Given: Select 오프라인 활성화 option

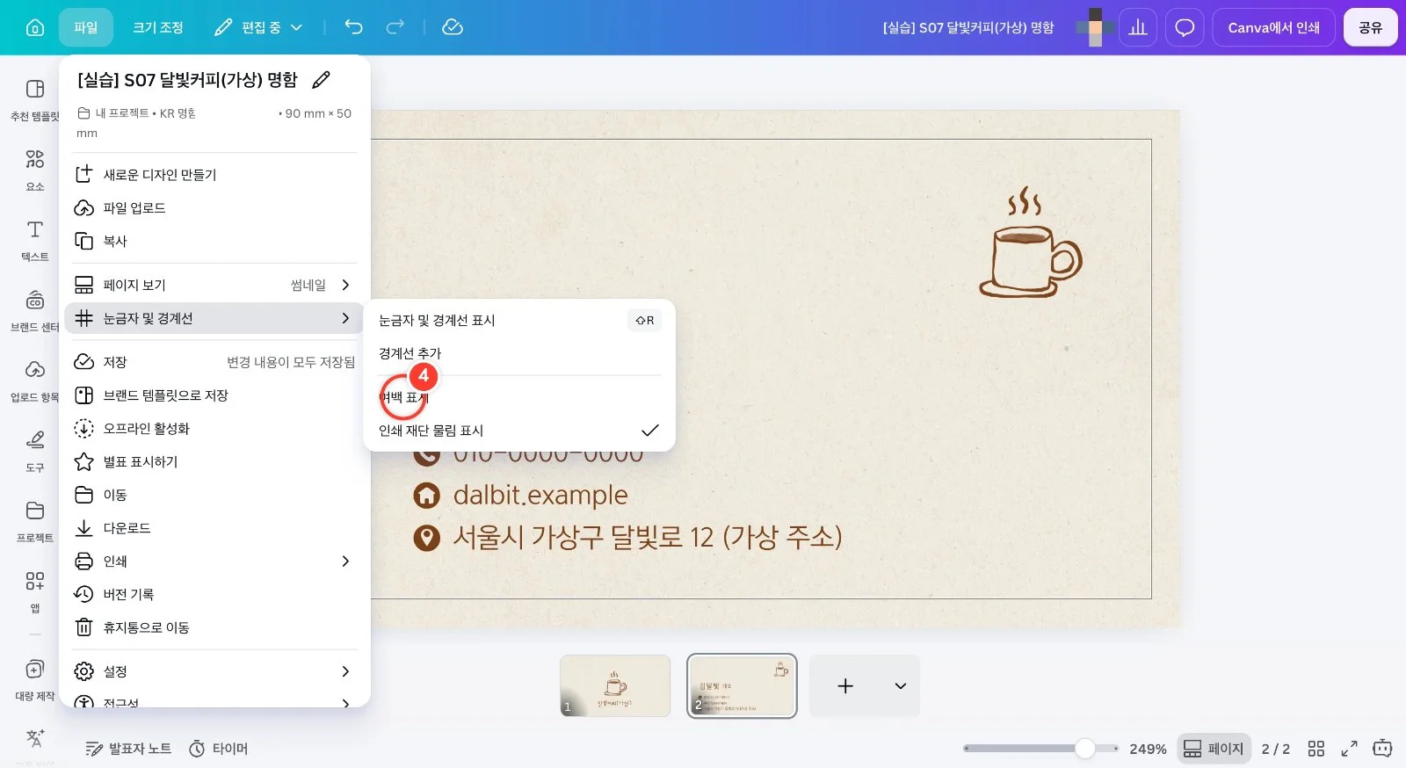Looking at the screenshot, I should coord(214,429).
